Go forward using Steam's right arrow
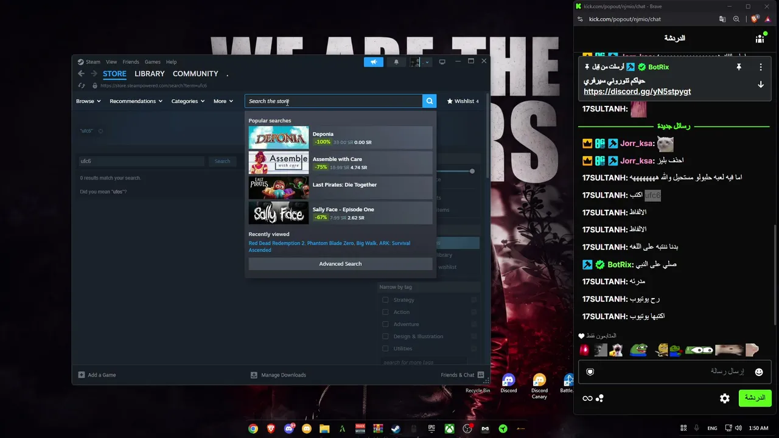 tap(94, 74)
